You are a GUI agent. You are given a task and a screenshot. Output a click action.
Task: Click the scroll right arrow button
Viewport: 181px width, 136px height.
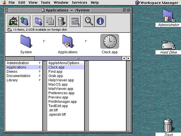(128, 58)
